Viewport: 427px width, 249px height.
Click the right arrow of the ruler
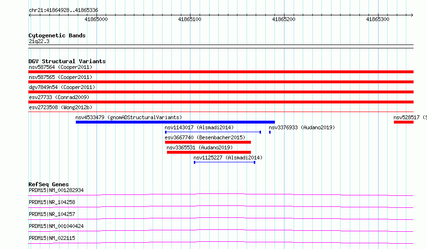coord(412,15)
